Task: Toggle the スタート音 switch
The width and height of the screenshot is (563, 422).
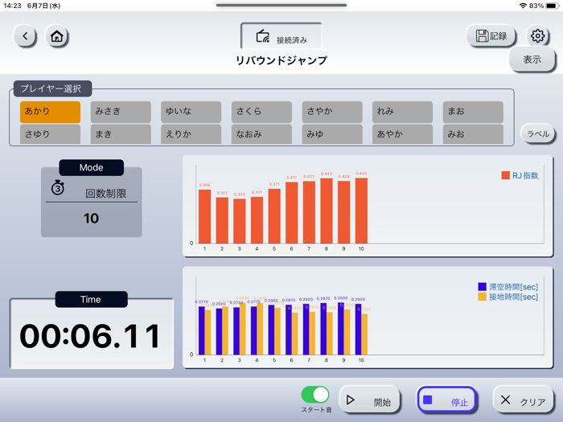Action: [315, 395]
